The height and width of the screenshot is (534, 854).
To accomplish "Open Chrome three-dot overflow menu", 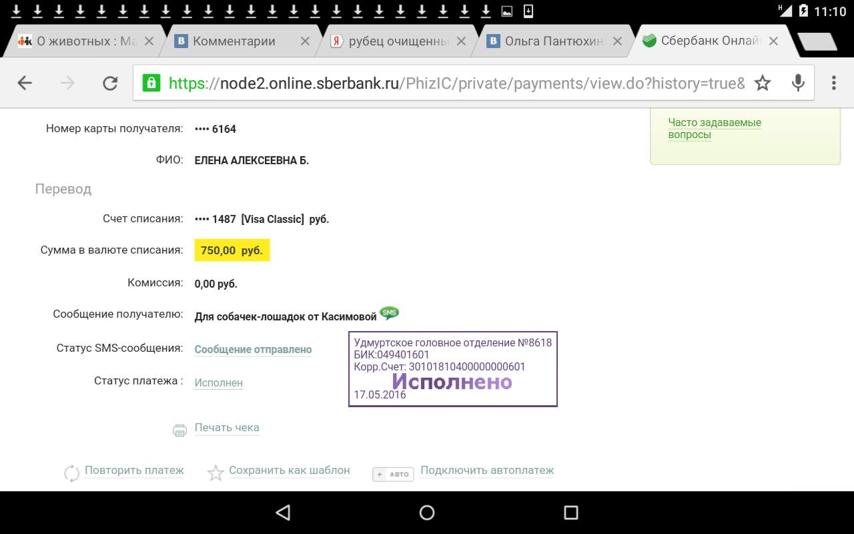I will click(x=833, y=83).
